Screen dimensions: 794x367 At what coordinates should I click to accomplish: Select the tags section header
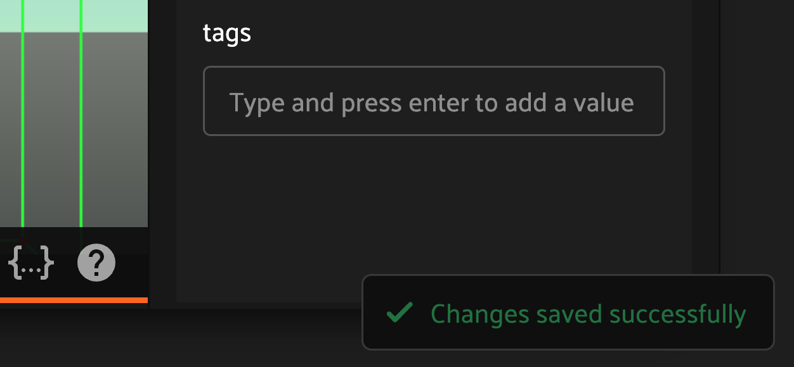pyautogui.click(x=227, y=33)
